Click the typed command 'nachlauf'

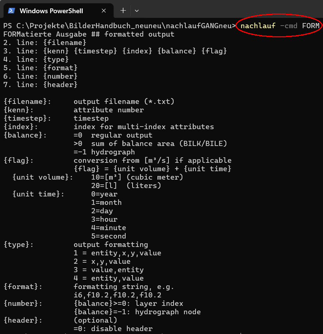pos(258,26)
